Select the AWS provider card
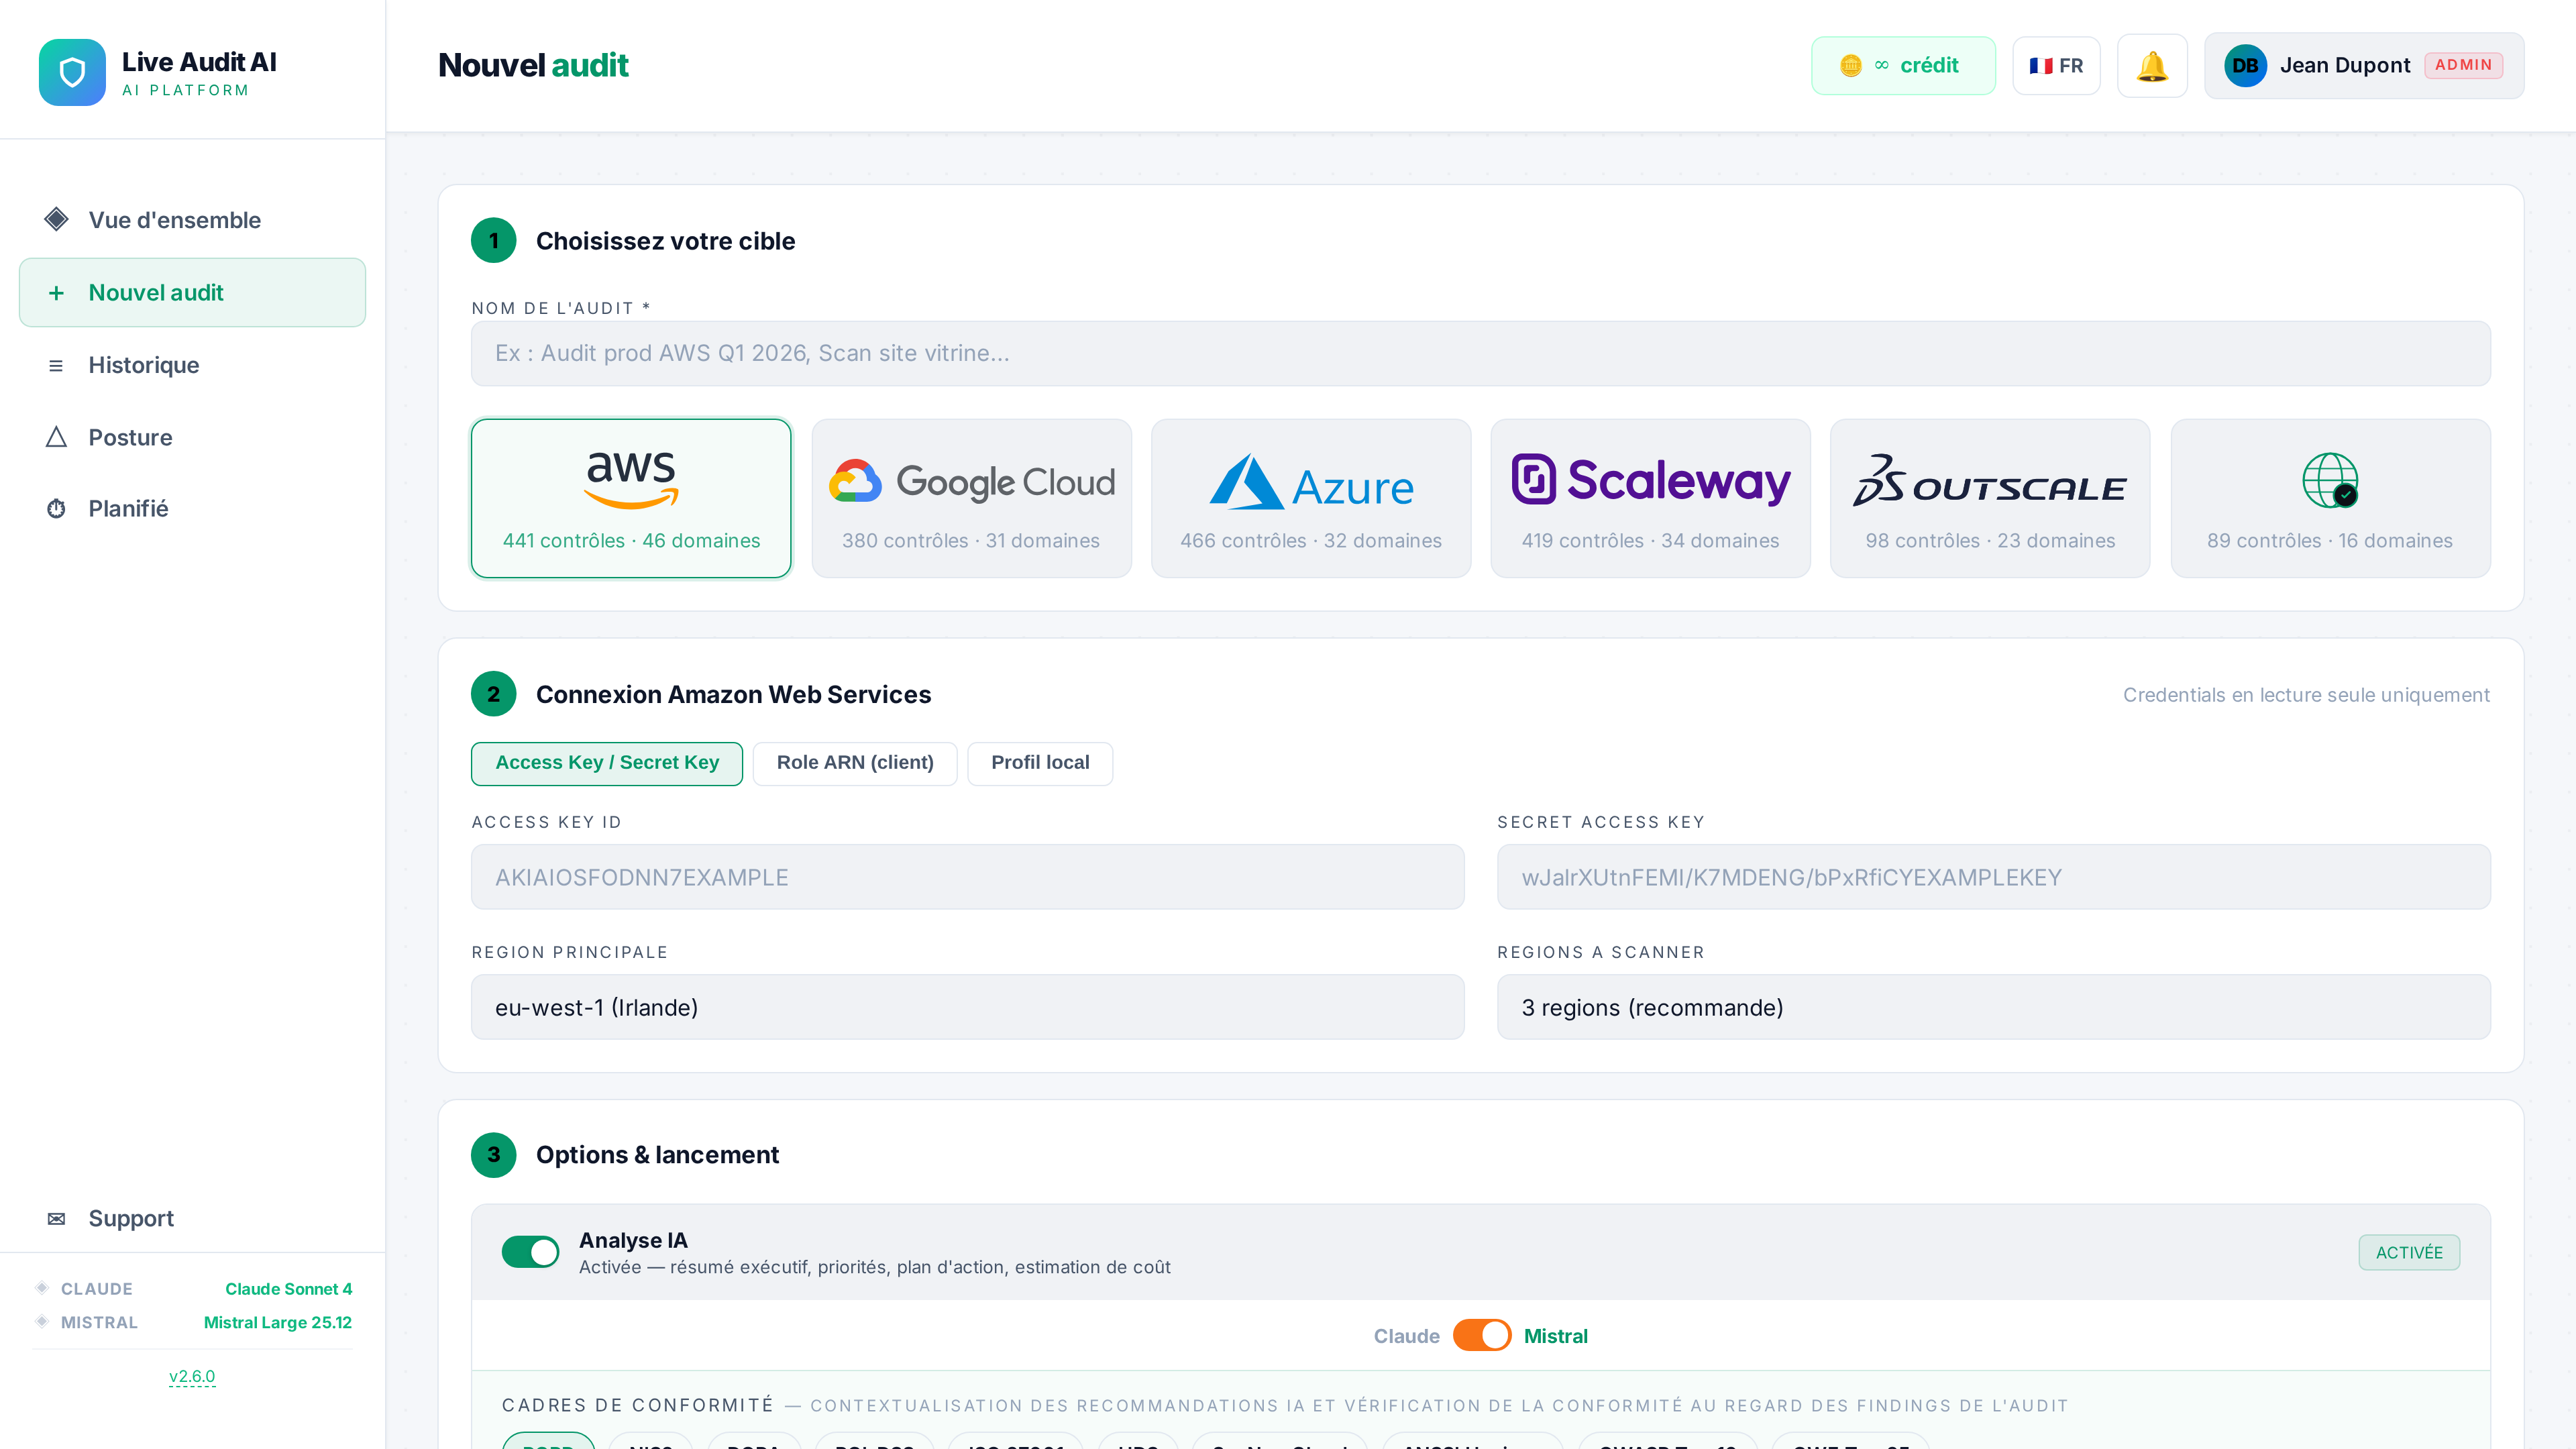The width and height of the screenshot is (2576, 1449). 631,498
